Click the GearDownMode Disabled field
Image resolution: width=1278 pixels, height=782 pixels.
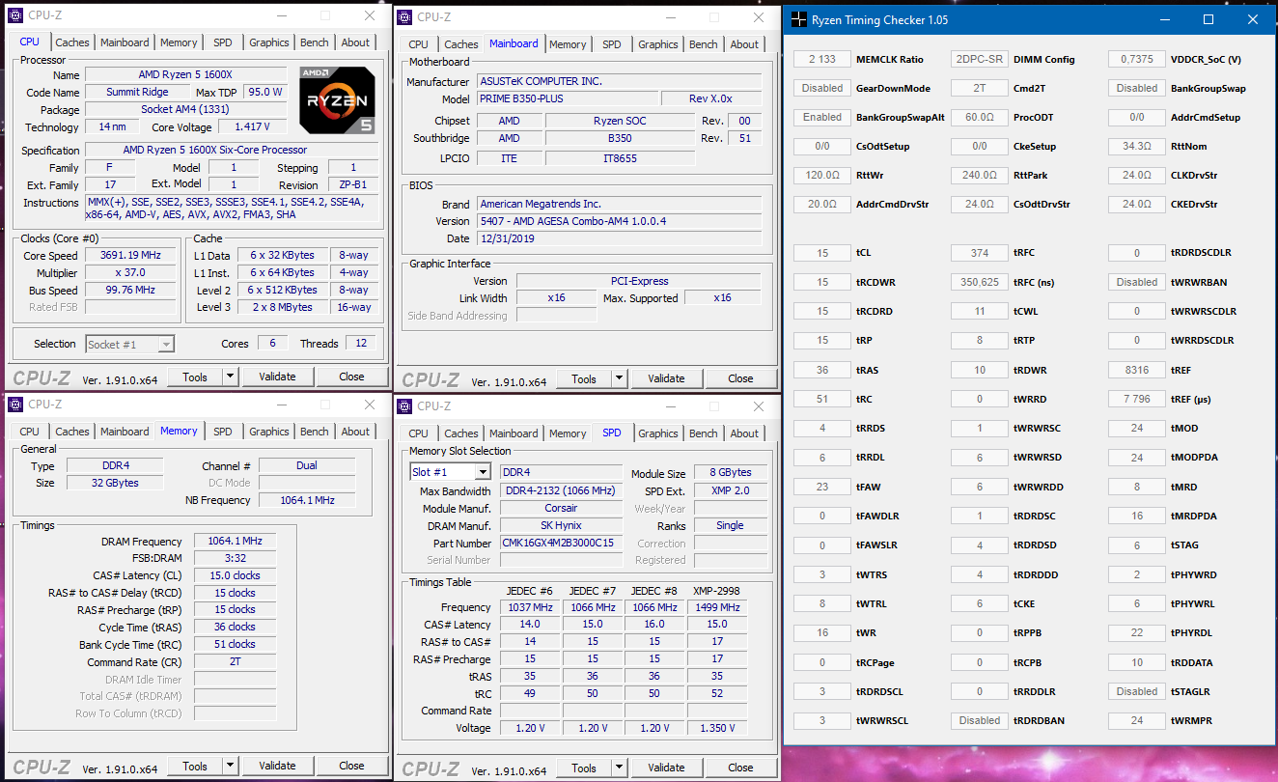click(x=822, y=88)
